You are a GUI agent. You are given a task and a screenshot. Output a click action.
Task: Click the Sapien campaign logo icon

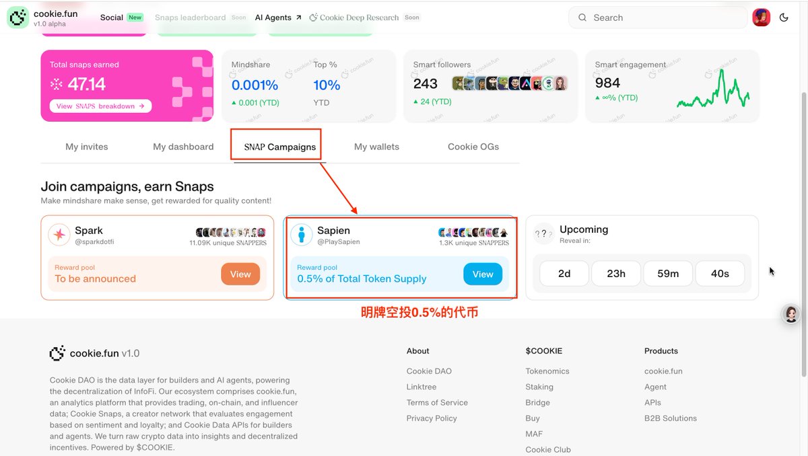tap(302, 235)
